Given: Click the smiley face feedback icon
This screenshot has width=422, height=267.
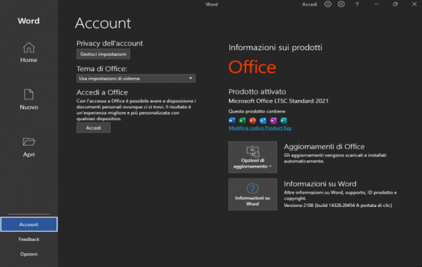Looking at the screenshot, I should [328, 4].
